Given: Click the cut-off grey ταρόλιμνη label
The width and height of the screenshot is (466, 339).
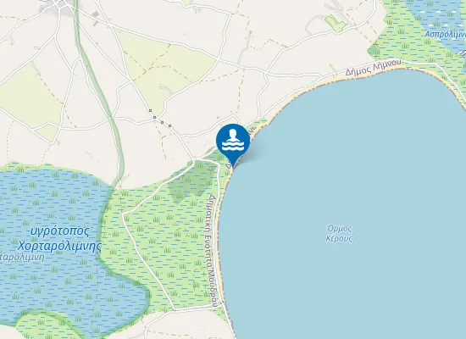Looking at the screenshot, I should click(x=22, y=258).
